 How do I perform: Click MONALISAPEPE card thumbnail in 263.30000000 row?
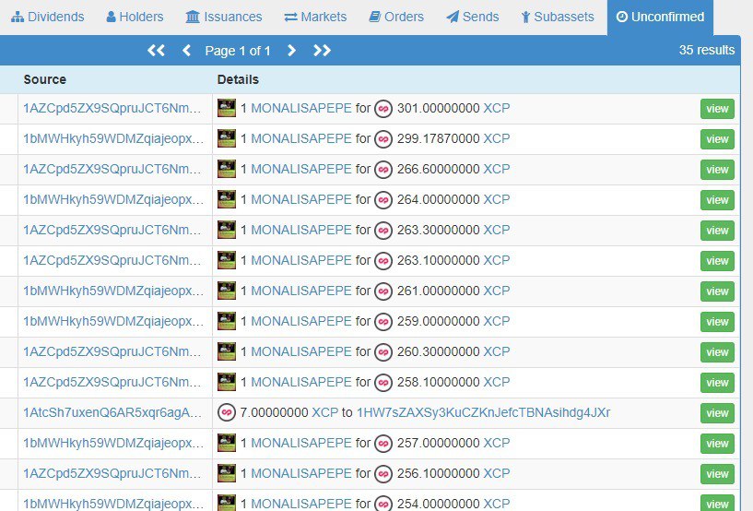point(227,230)
